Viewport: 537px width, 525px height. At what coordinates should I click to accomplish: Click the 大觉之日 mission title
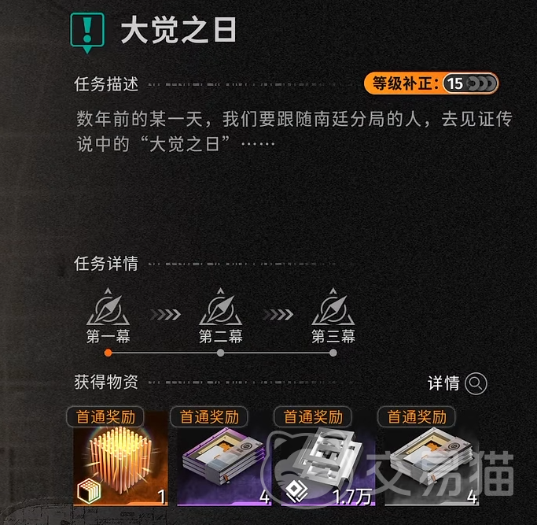[178, 30]
